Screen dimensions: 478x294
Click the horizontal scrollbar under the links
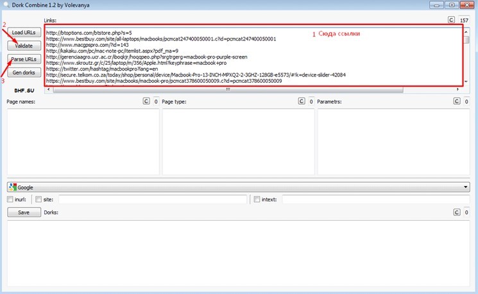point(226,89)
